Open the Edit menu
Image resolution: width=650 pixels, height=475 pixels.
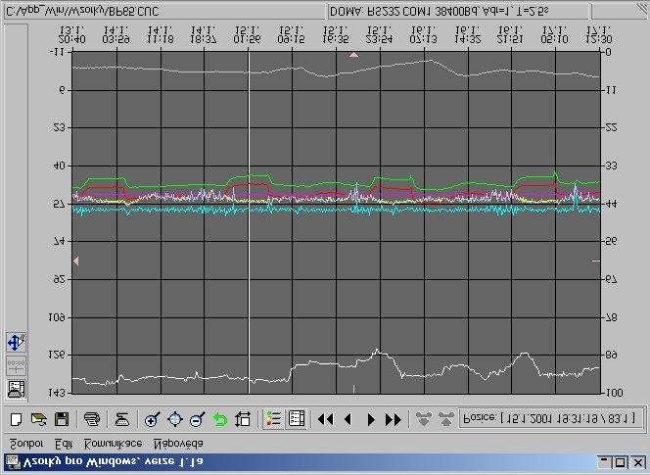pos(64,444)
